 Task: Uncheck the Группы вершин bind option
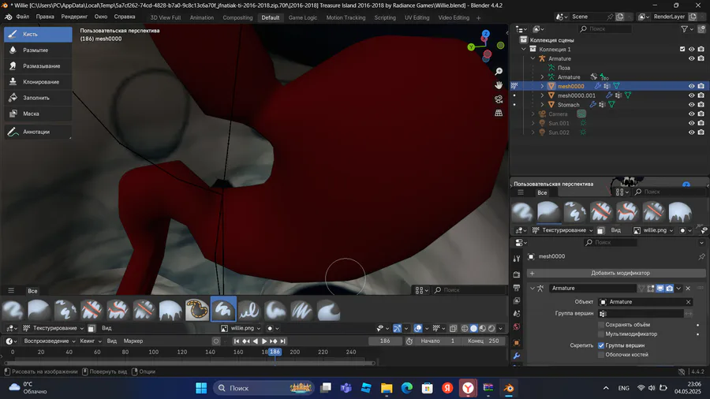pyautogui.click(x=601, y=345)
